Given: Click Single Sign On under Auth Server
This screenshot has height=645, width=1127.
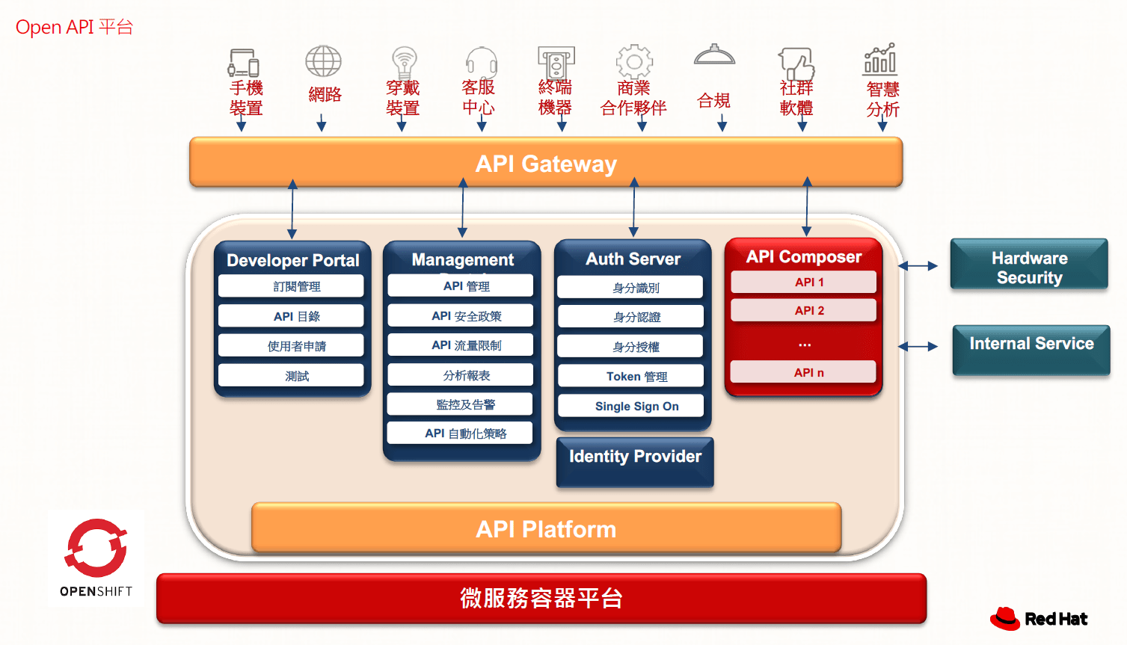Looking at the screenshot, I should tap(630, 406).
